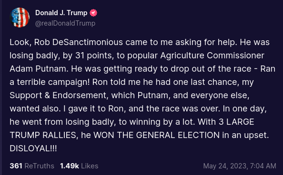
Task: Open the flag-painted profile avatar
Action: tap(20, 18)
